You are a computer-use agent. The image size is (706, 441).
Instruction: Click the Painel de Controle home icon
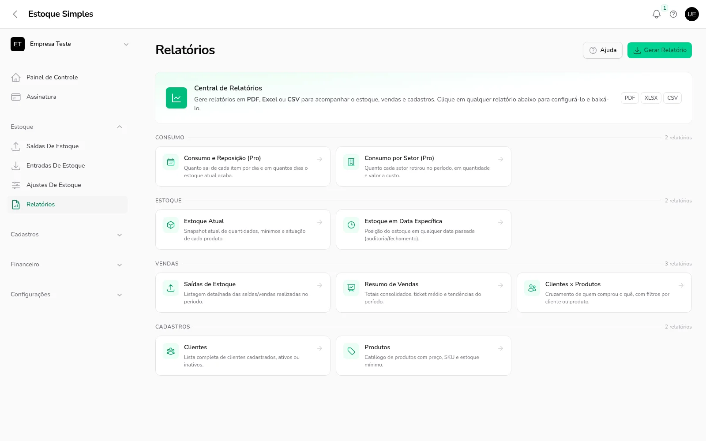16,78
